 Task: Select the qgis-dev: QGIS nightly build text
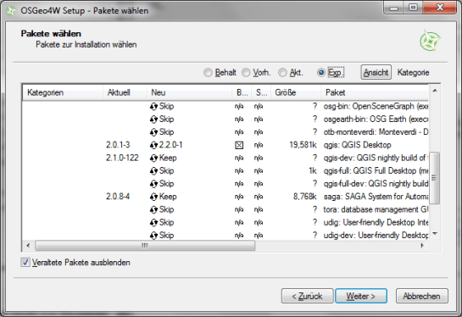[376, 158]
